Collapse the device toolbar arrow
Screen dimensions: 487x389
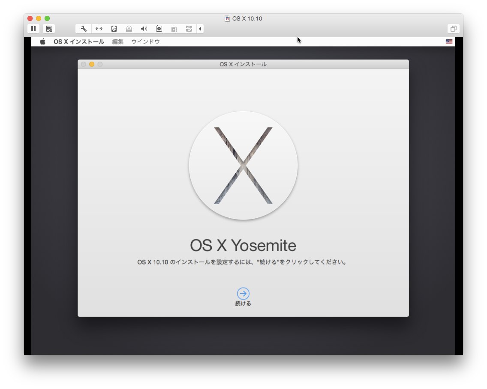(200, 29)
